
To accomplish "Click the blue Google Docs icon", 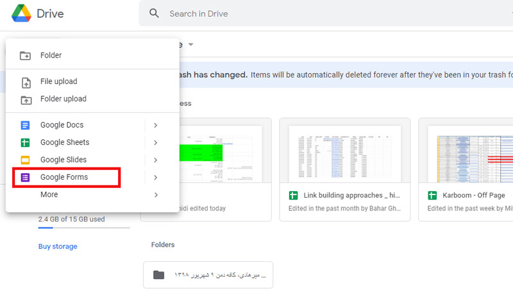I will pyautogui.click(x=26, y=125).
